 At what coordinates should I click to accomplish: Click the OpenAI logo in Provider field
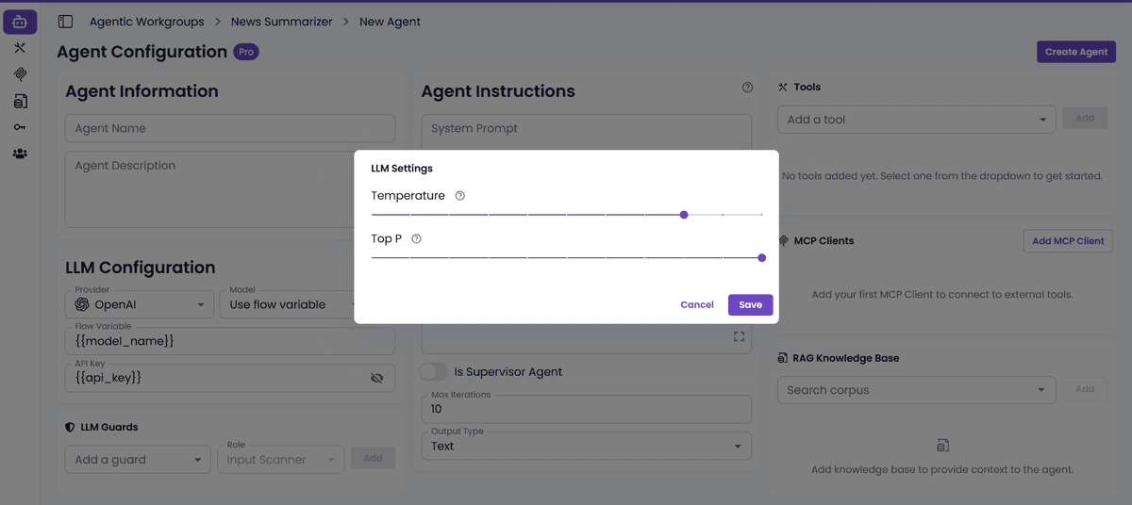pos(83,304)
